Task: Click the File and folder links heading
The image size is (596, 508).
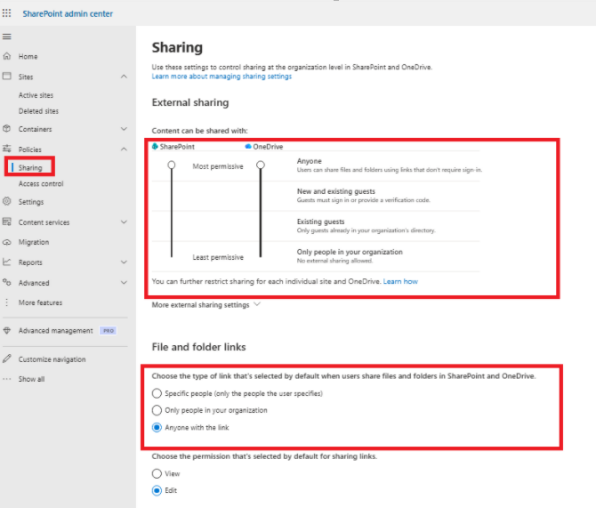Action: point(198,347)
